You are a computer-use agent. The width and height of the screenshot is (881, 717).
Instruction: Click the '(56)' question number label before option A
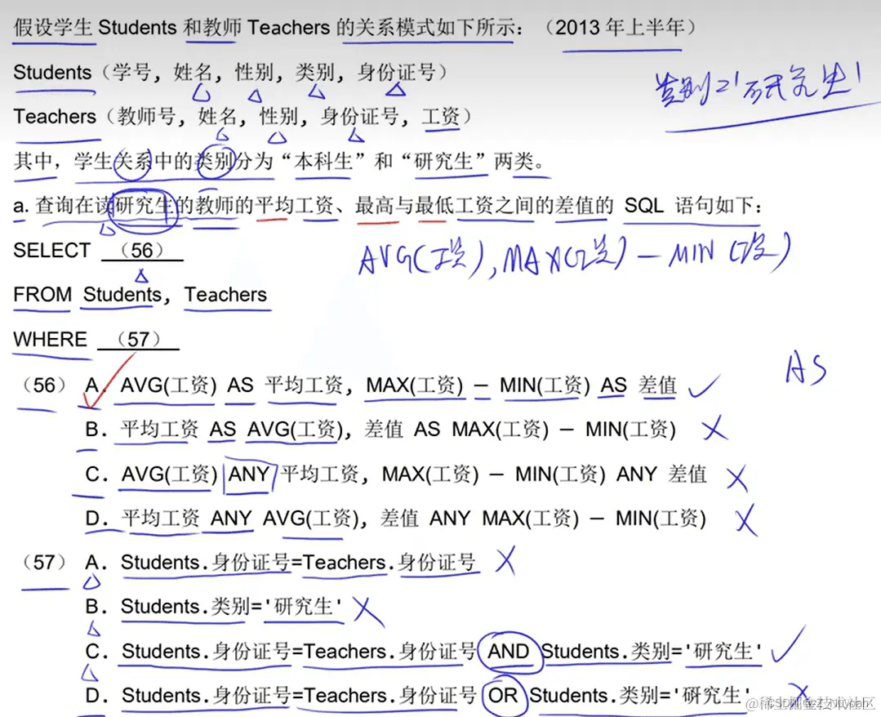coord(44,385)
